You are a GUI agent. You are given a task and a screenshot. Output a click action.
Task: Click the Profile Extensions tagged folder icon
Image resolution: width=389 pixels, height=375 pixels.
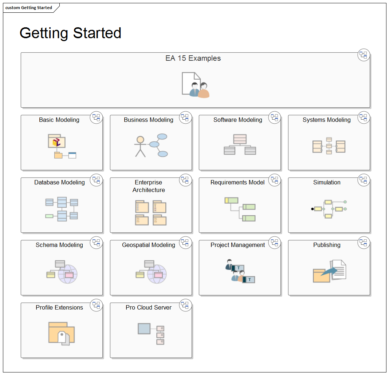coord(62,333)
